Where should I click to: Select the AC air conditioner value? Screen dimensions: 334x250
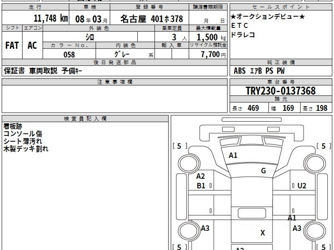point(32,46)
